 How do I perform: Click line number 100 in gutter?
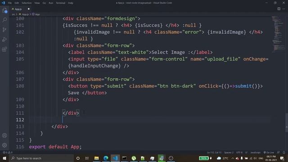coord(20,18)
